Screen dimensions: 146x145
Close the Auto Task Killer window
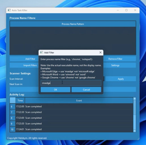135,10
